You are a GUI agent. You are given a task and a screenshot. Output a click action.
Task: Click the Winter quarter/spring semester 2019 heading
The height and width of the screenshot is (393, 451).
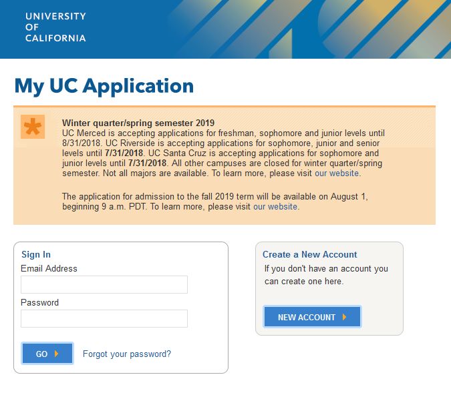coord(138,123)
